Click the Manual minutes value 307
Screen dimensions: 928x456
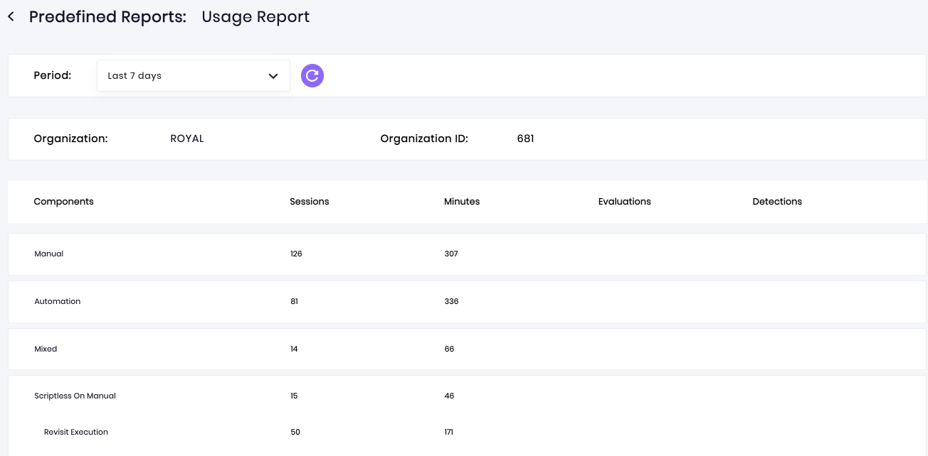click(451, 254)
